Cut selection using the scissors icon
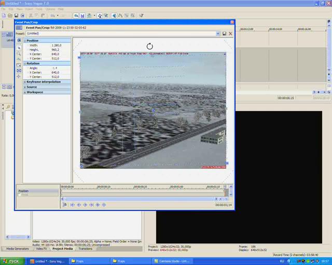The height and width of the screenshot is (265, 332). pos(31,16)
